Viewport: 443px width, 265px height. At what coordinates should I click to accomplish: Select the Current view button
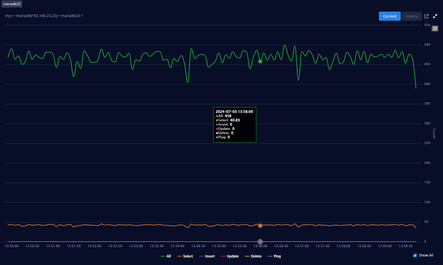(x=390, y=16)
